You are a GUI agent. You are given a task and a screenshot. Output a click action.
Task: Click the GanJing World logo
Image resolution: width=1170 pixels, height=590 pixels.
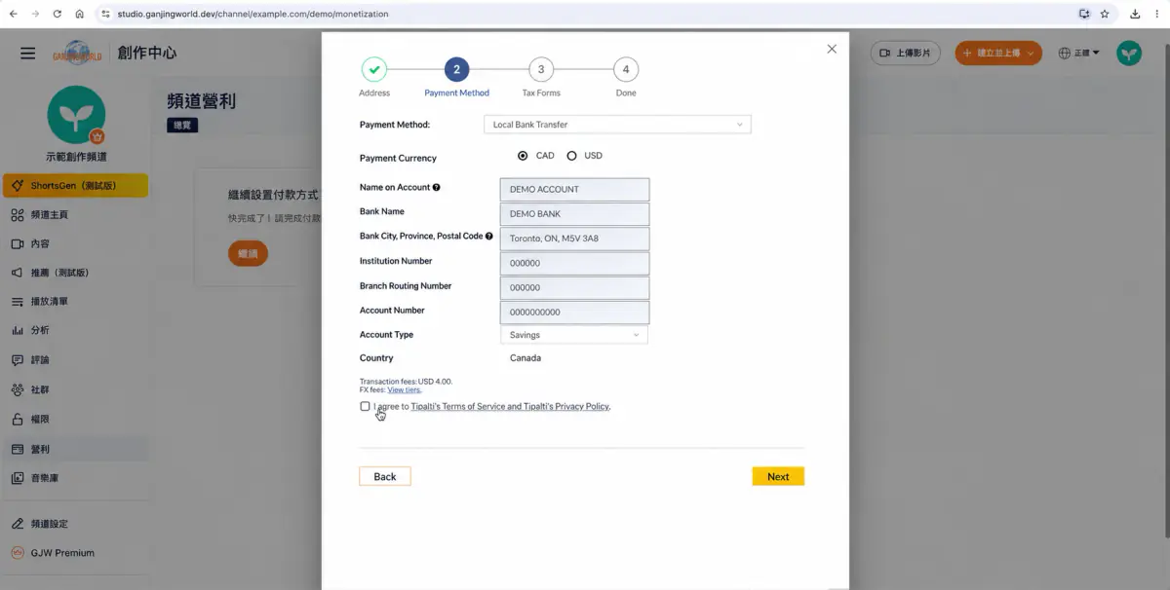tap(77, 54)
